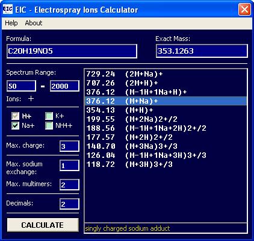Click the spectrum range upper limit field
Image resolution: width=254 pixels, height=241 pixels.
(x=64, y=86)
